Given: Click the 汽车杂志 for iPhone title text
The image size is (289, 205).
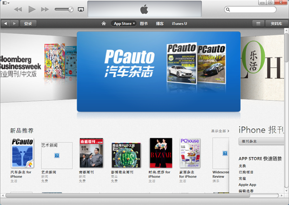Looking at the screenshot, I should [21, 174].
